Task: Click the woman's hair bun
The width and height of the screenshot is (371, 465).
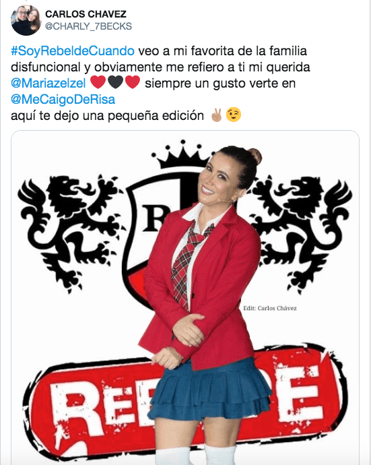Action: [255, 156]
